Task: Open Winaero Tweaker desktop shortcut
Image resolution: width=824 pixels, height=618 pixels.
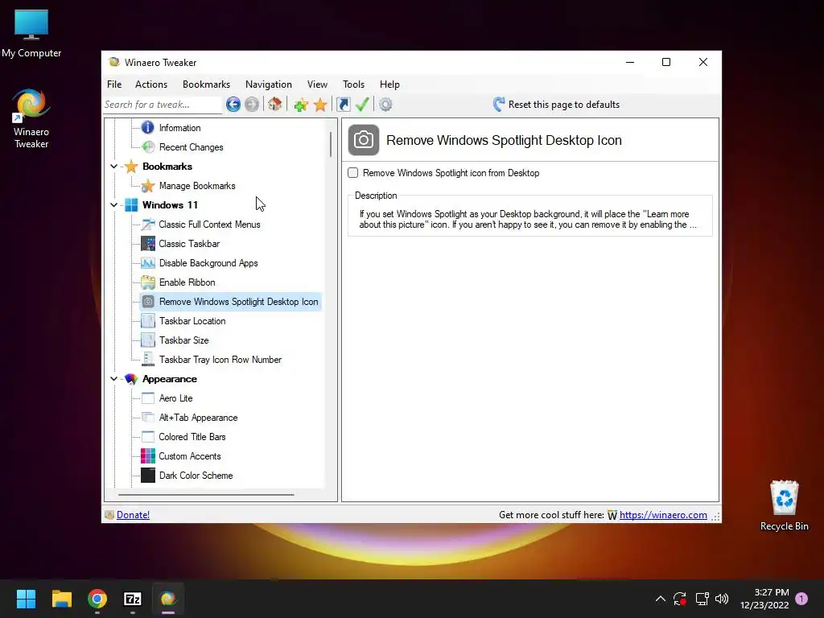Action: [31, 119]
